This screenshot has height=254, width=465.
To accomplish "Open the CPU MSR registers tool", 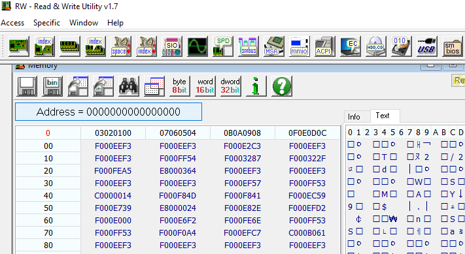I will coord(274,46).
